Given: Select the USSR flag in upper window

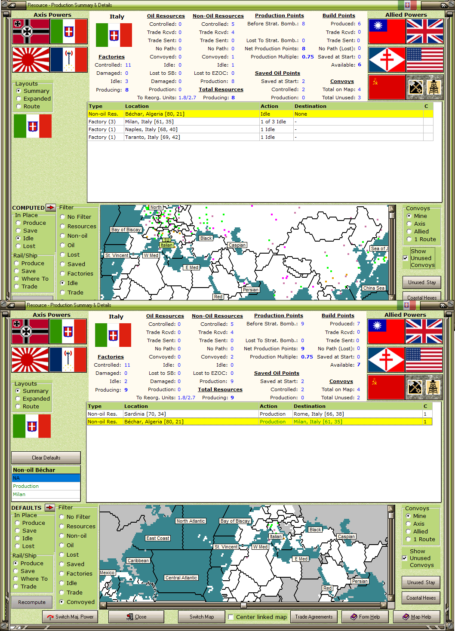Looking at the screenshot, I should 387,87.
